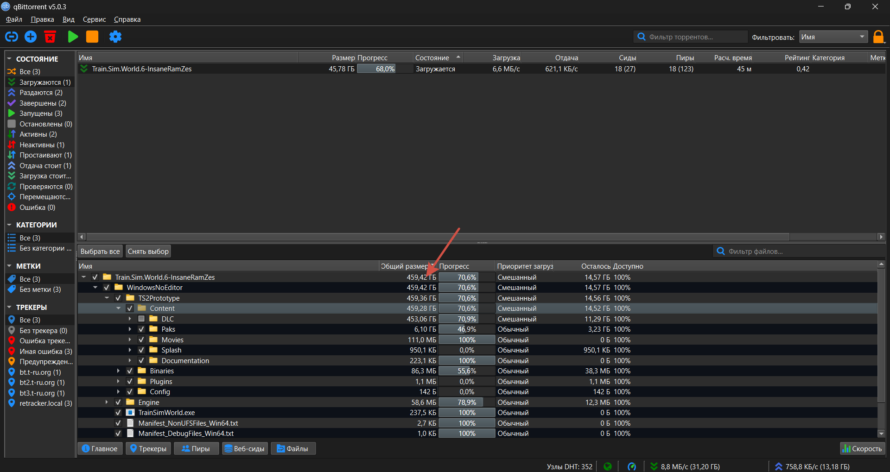Click the Выбрать все button
The width and height of the screenshot is (890, 472).
click(x=100, y=252)
